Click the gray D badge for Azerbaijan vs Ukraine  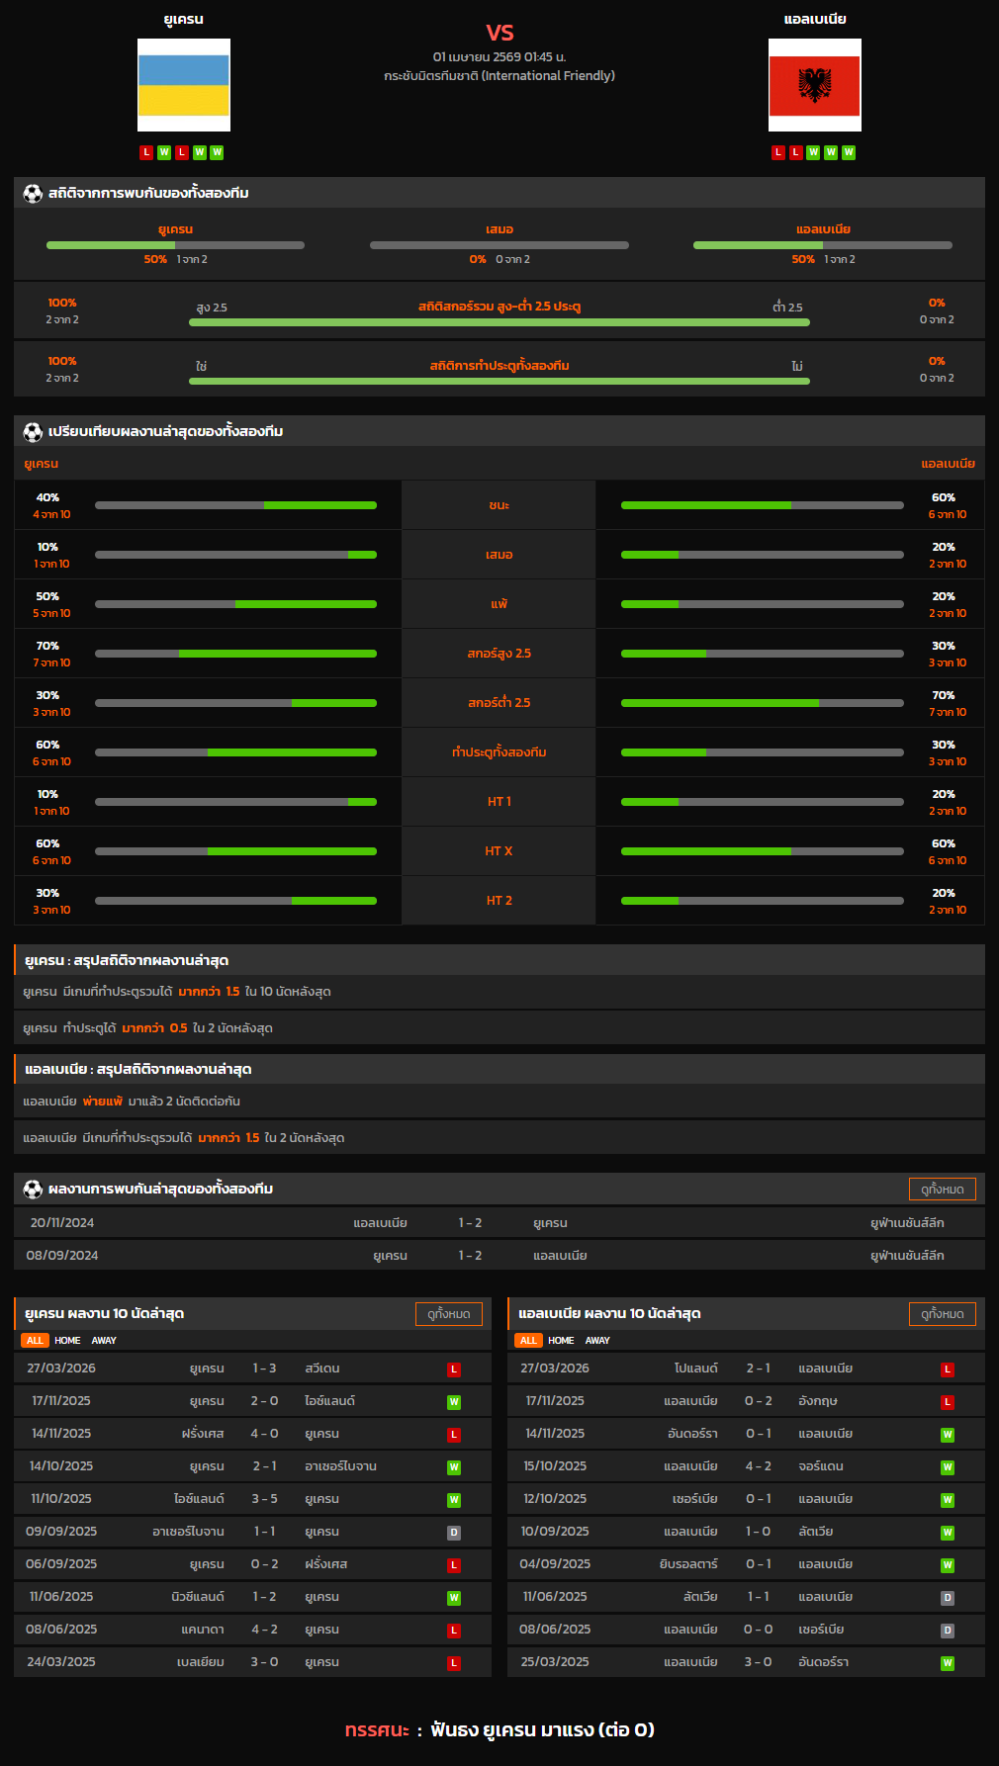point(454,1533)
